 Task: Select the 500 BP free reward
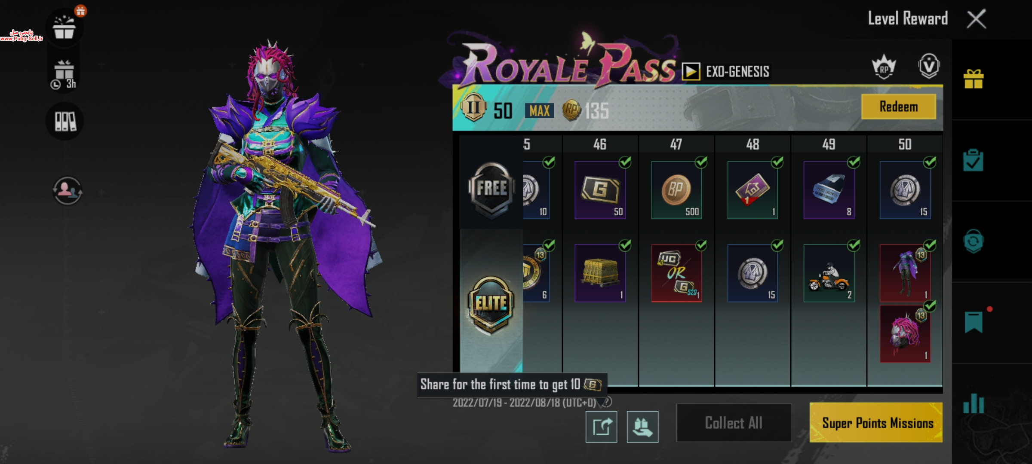click(x=676, y=190)
